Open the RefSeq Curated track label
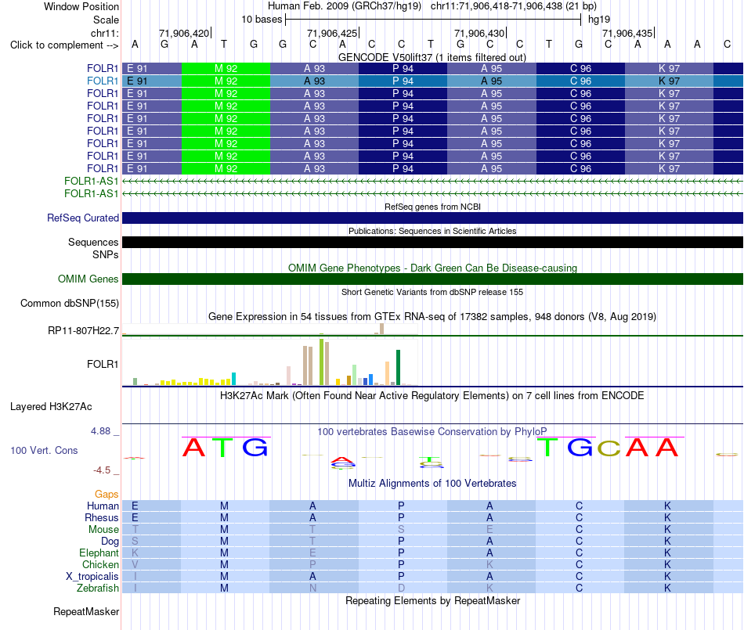The width and height of the screenshot is (744, 630). (x=82, y=218)
